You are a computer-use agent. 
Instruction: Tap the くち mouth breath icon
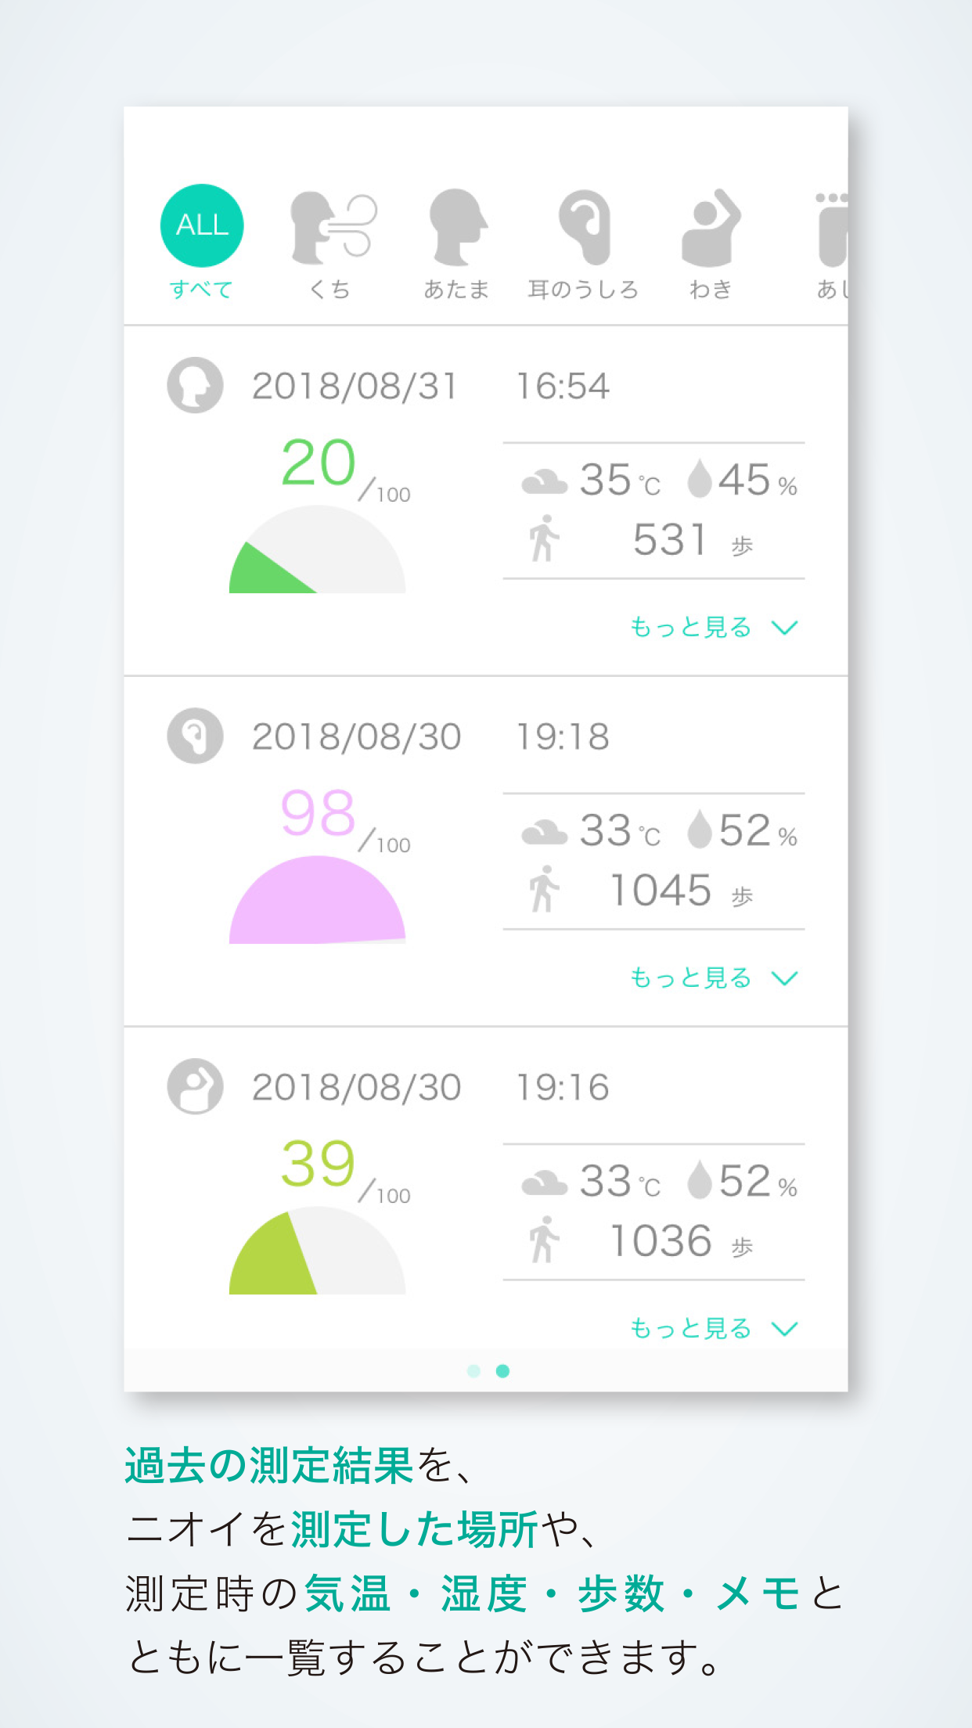[x=332, y=227]
